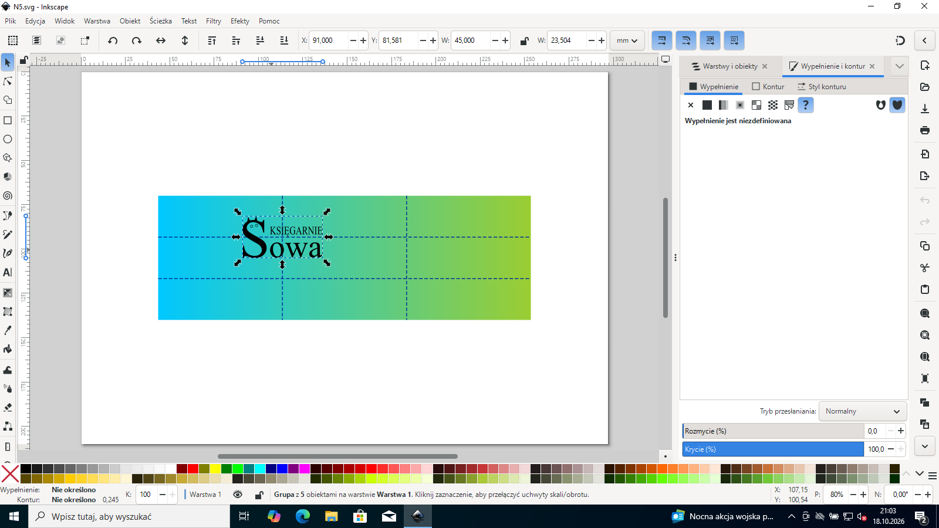Open Microsoft Edge from taskbar
This screenshot has height=528, width=939.
(302, 516)
